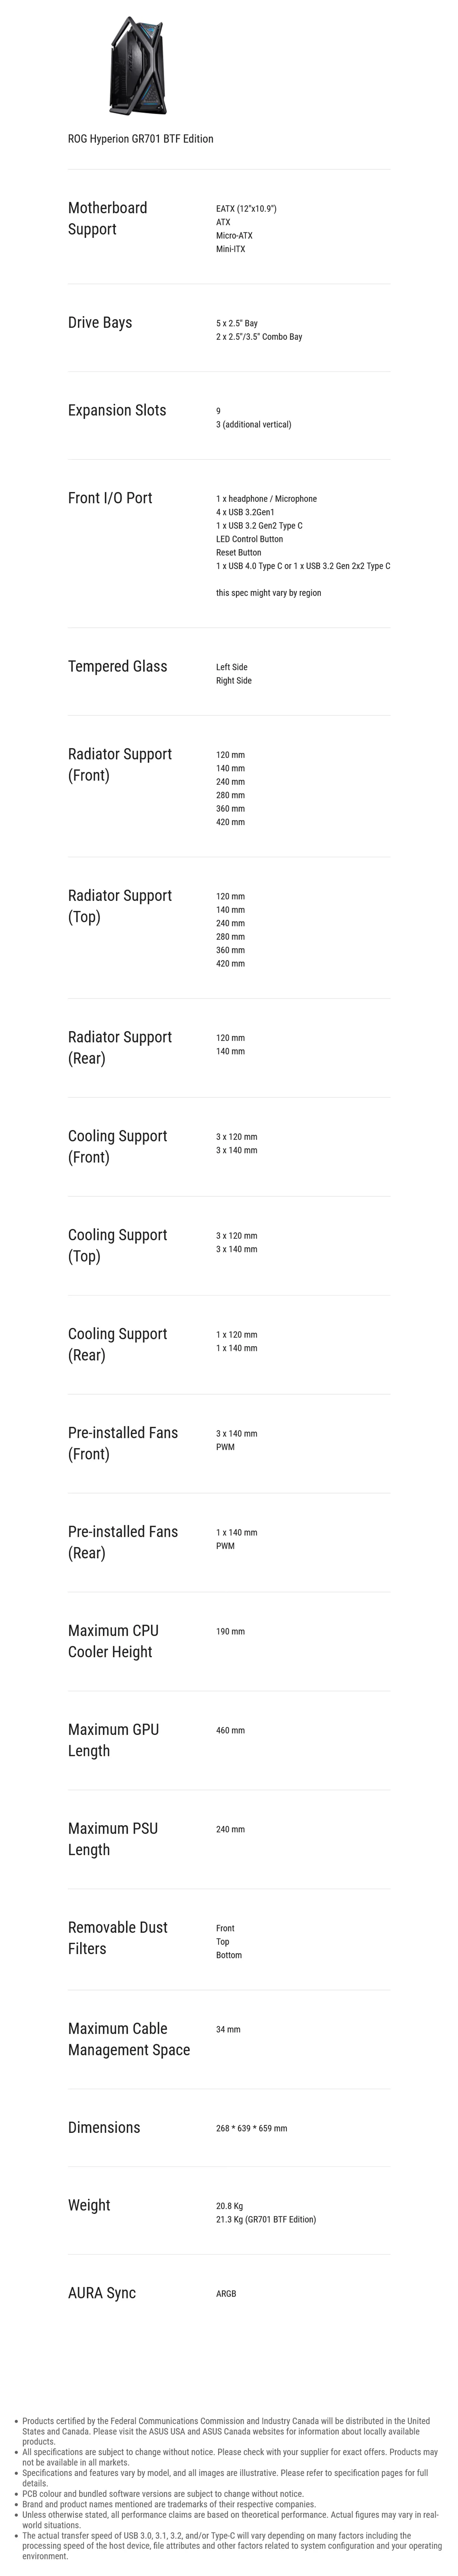Click the EATX (12"x10.9") value

coord(246,209)
